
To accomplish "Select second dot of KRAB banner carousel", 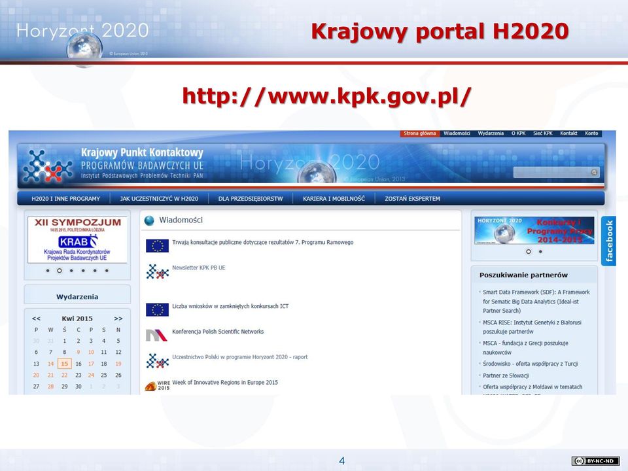I will tap(60, 271).
